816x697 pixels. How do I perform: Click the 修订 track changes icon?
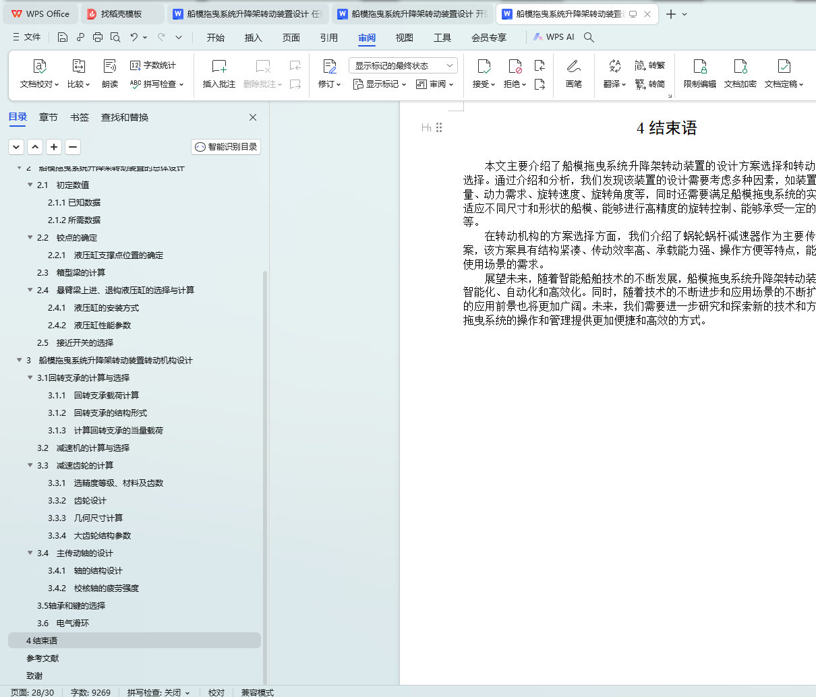(330, 66)
